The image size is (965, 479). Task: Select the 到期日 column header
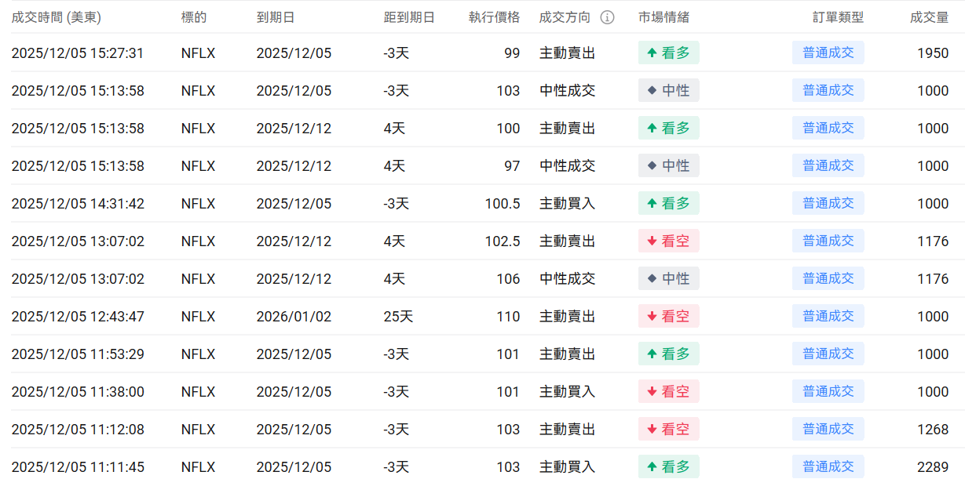pos(276,17)
